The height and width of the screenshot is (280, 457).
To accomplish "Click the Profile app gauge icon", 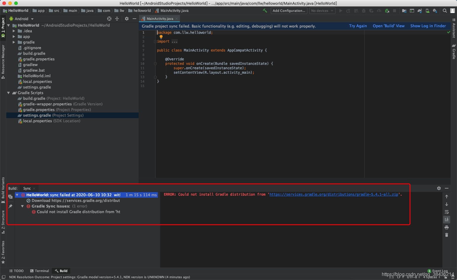I will coord(379,11).
